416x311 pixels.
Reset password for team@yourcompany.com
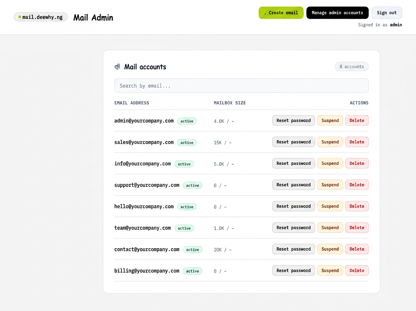click(x=294, y=228)
